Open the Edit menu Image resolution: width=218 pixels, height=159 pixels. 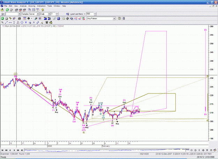coord(10,6)
